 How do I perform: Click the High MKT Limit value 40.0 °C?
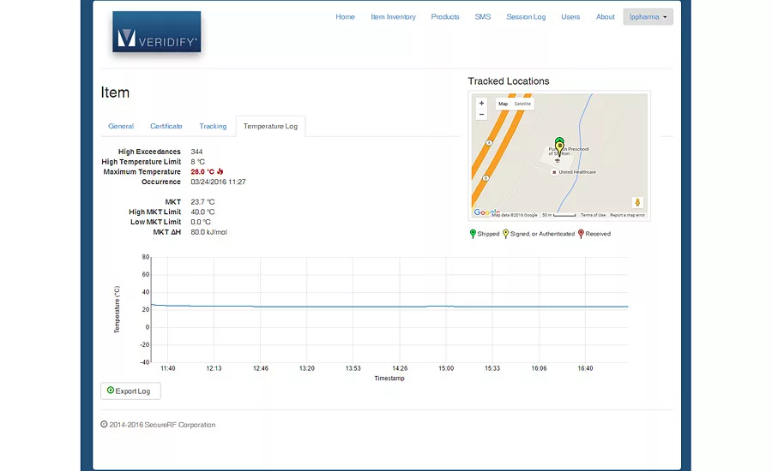click(x=202, y=212)
